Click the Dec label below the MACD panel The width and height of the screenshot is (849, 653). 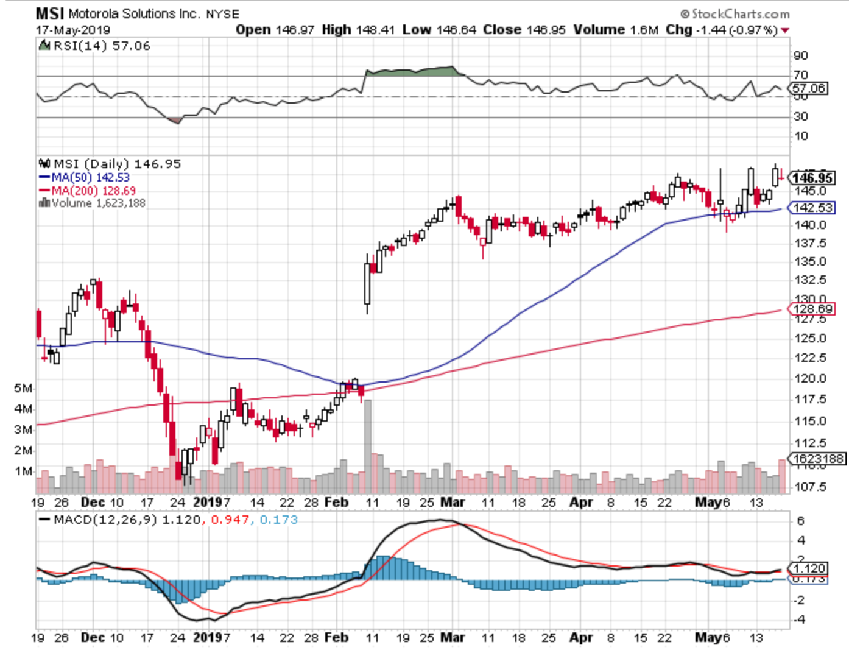point(93,638)
